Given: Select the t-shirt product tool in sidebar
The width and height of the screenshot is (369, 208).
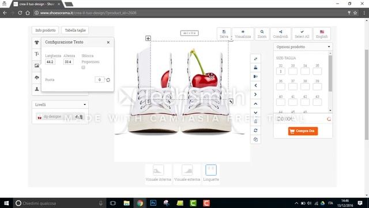Looking at the screenshot, I should pyautogui.click(x=37, y=42).
